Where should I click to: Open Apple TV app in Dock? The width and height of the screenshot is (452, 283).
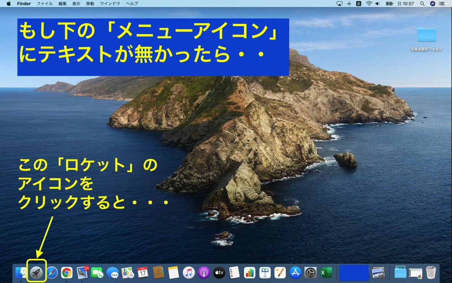pyautogui.click(x=219, y=272)
